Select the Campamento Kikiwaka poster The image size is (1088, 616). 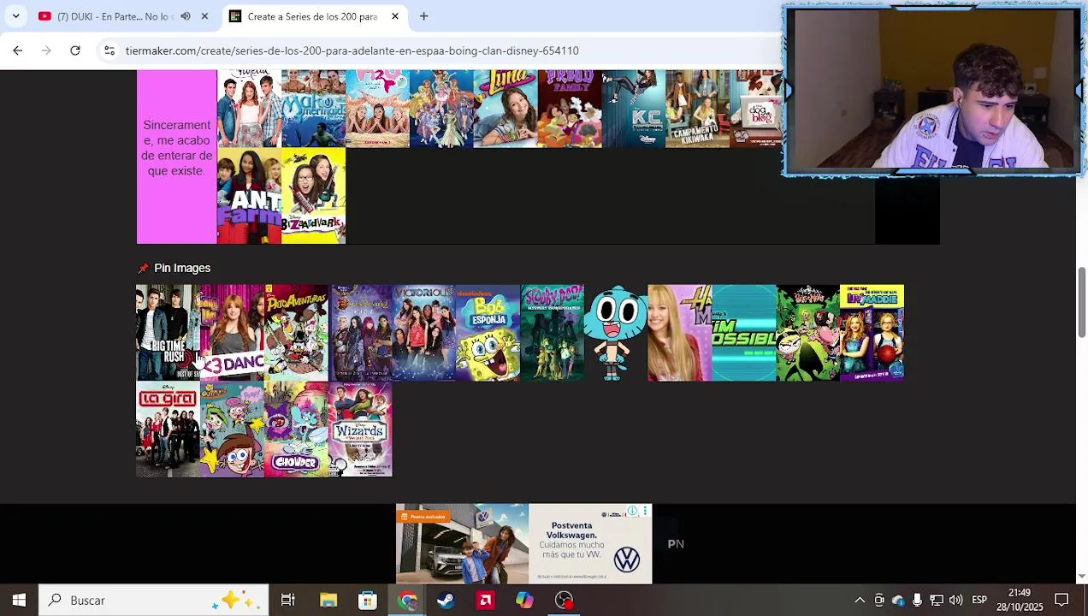[697, 109]
